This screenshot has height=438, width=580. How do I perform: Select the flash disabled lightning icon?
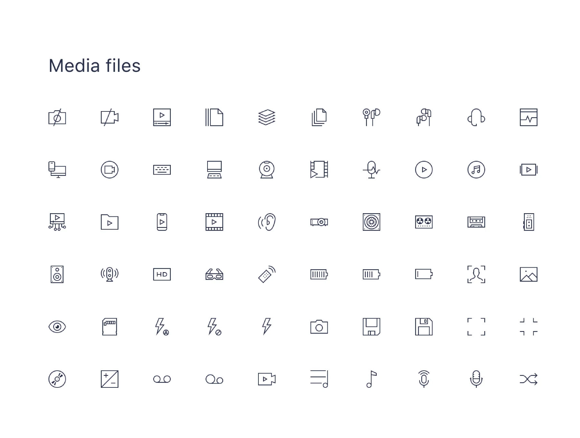click(214, 327)
